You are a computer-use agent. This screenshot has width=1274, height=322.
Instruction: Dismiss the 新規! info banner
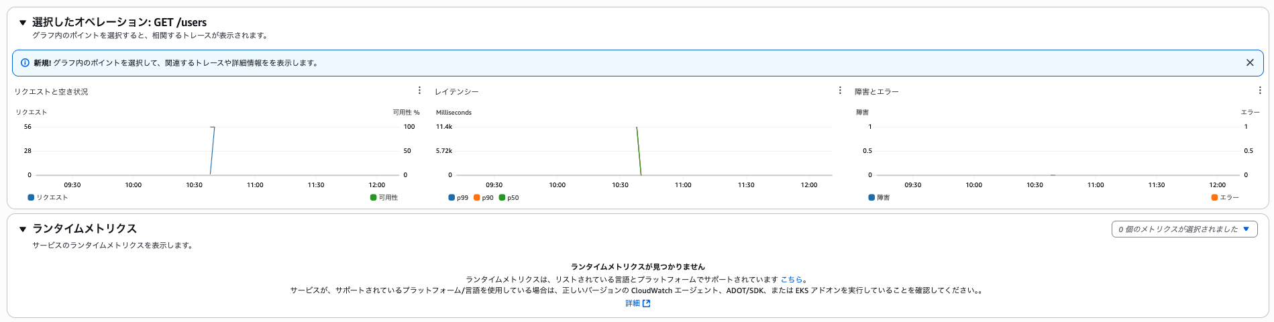pyautogui.click(x=1250, y=62)
